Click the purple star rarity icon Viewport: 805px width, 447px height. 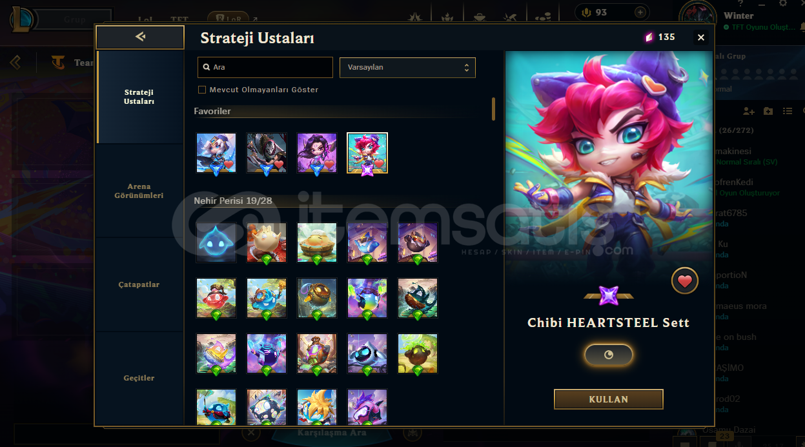tap(609, 295)
